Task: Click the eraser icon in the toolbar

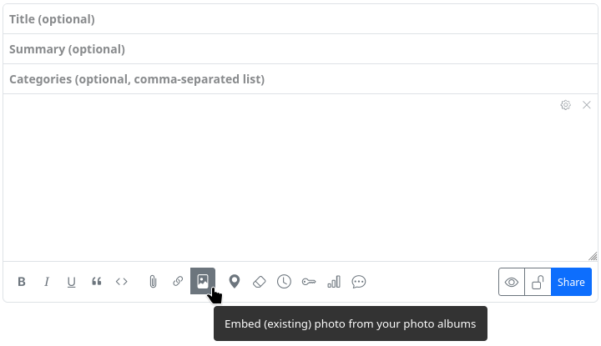Action: tap(259, 282)
